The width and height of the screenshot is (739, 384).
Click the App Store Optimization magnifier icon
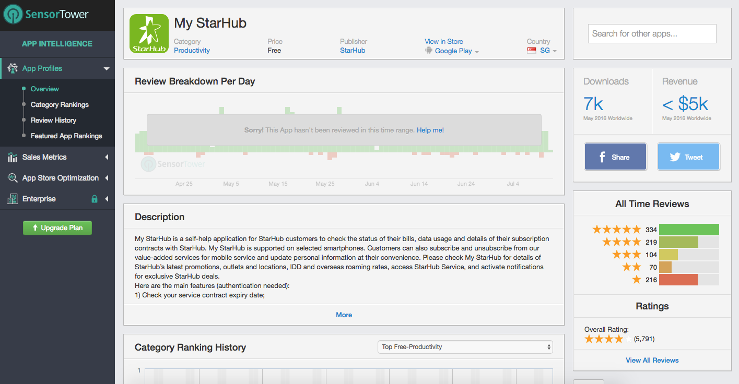click(x=13, y=178)
